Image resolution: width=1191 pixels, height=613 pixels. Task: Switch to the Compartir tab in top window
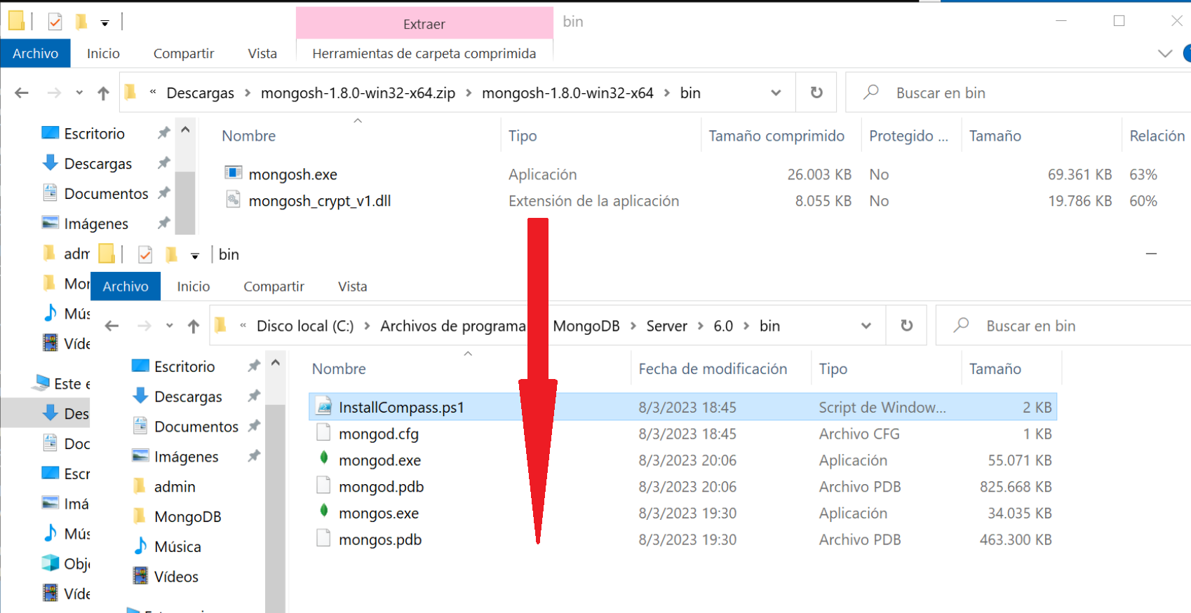coord(183,53)
